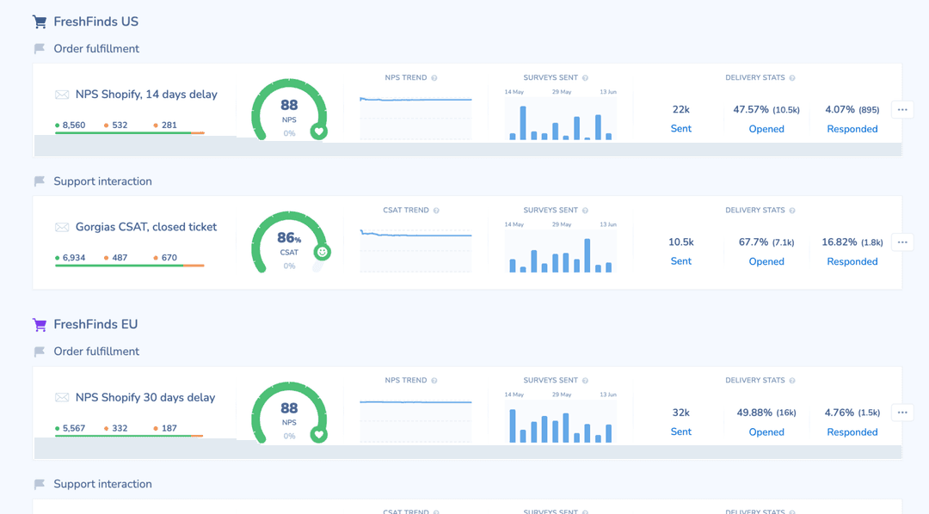Click flag icon beside FreshFinds US Order fulfillment

pyautogui.click(x=40, y=48)
